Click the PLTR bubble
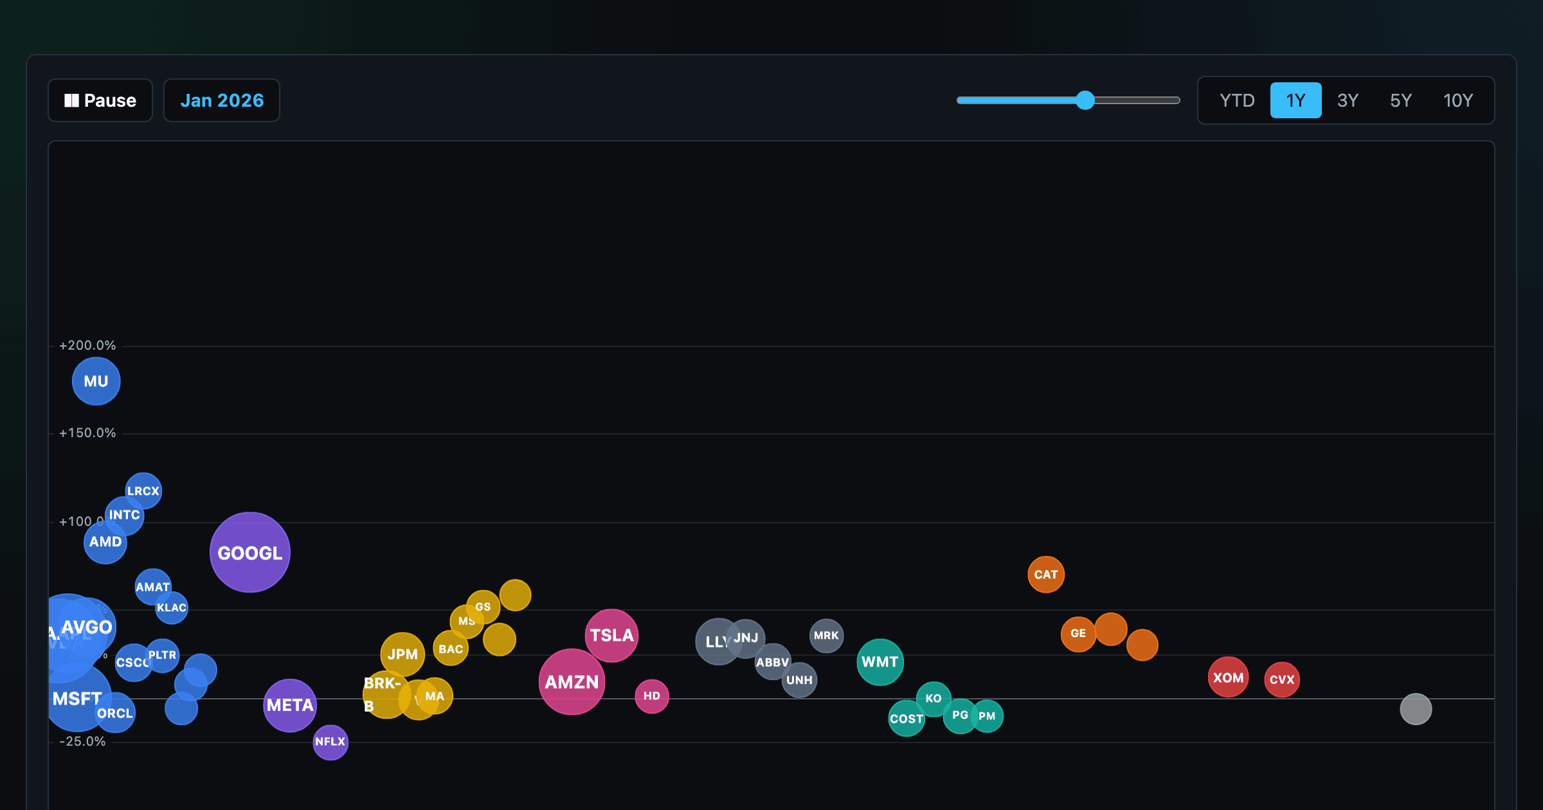The image size is (1543, 810). click(163, 655)
